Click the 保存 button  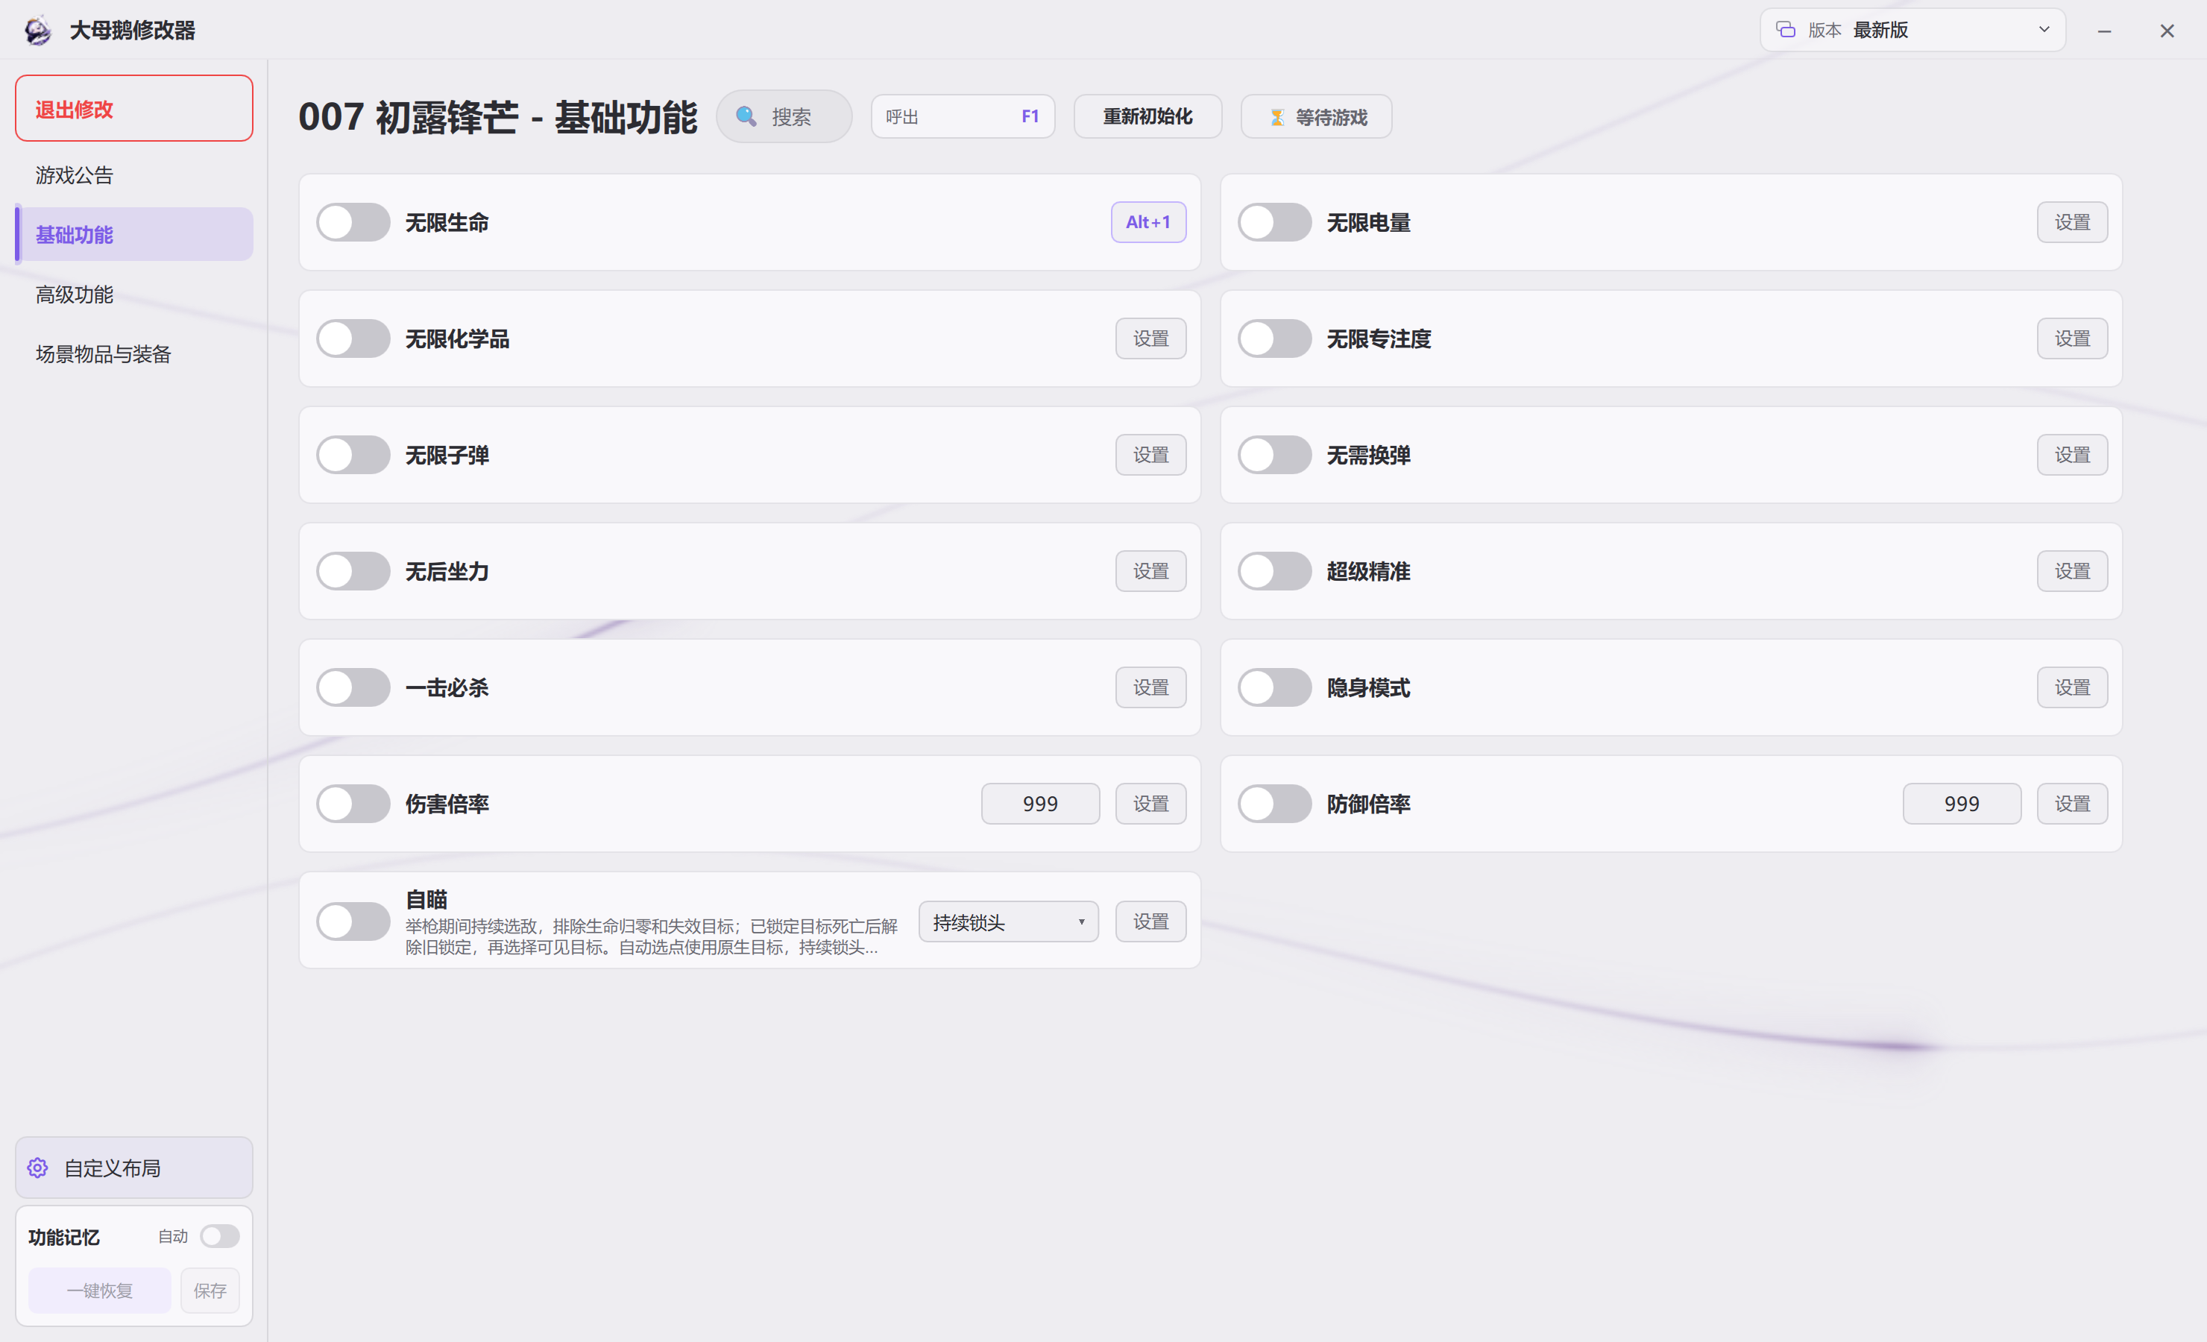tap(210, 1290)
